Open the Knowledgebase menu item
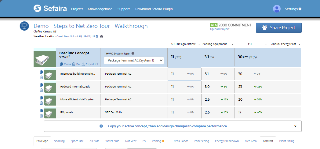This screenshot has height=149, width=320. coord(100,9)
